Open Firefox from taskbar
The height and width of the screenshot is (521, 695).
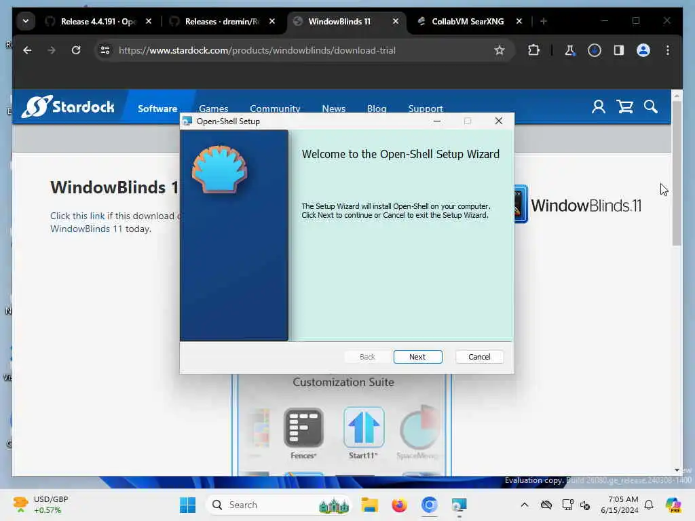pyautogui.click(x=399, y=505)
